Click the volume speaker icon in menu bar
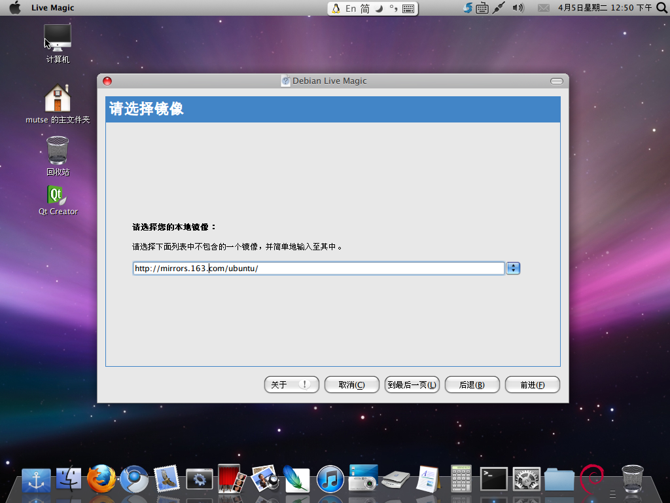Screen dimensions: 670x503 pos(518,8)
